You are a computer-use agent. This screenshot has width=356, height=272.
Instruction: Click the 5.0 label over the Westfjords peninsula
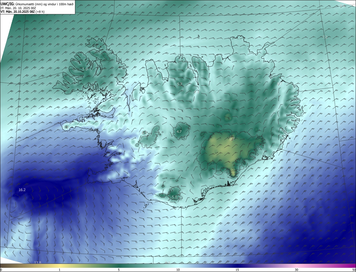85,69
